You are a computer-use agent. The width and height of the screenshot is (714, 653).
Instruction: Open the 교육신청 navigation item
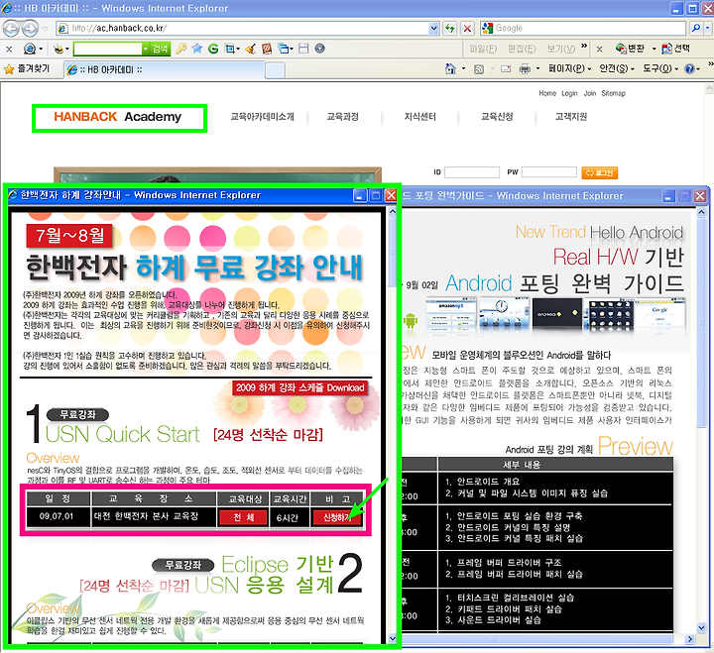pyautogui.click(x=497, y=117)
